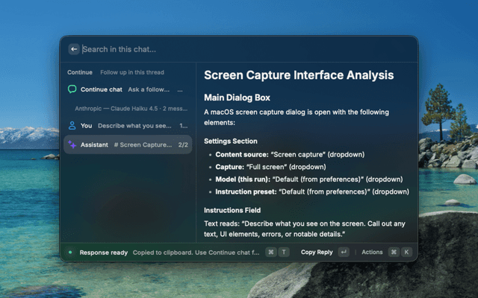Click the Return key icon

click(x=344, y=252)
